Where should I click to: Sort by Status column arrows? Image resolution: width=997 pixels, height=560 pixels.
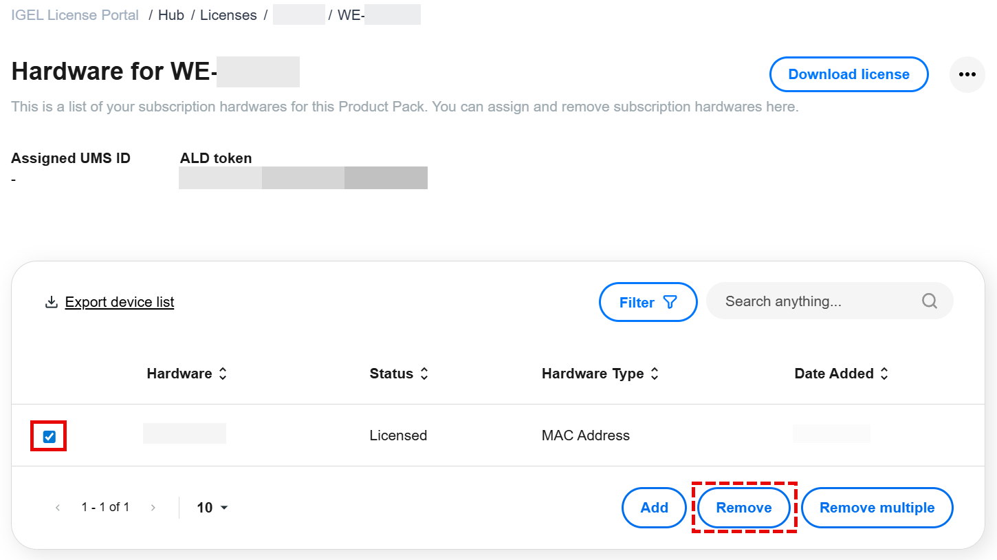[x=424, y=374]
